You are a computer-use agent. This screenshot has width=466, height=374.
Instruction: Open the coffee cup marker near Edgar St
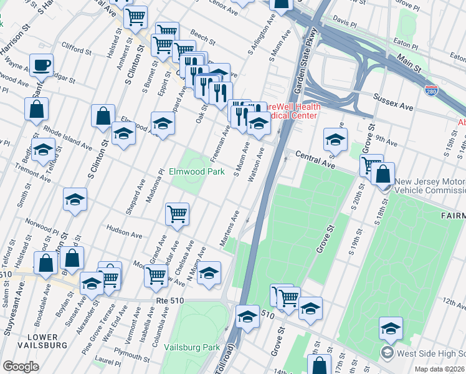pos(41,66)
